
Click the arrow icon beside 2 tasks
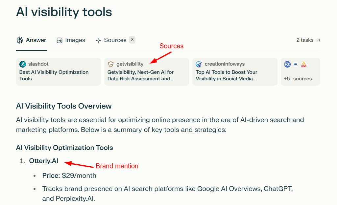click(x=318, y=40)
